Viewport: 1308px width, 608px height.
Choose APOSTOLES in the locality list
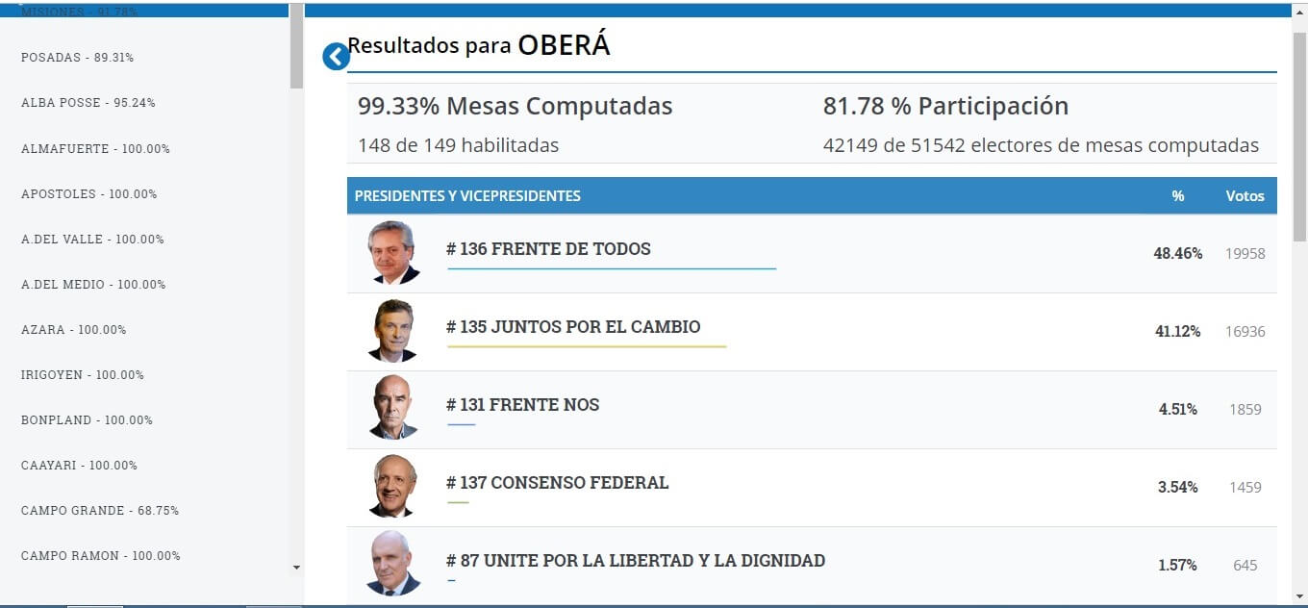(89, 194)
